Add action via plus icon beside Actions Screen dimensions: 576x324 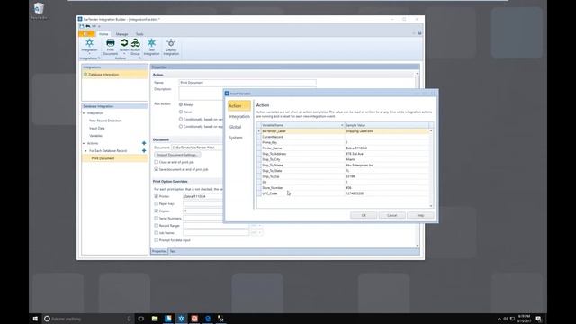coord(144,143)
